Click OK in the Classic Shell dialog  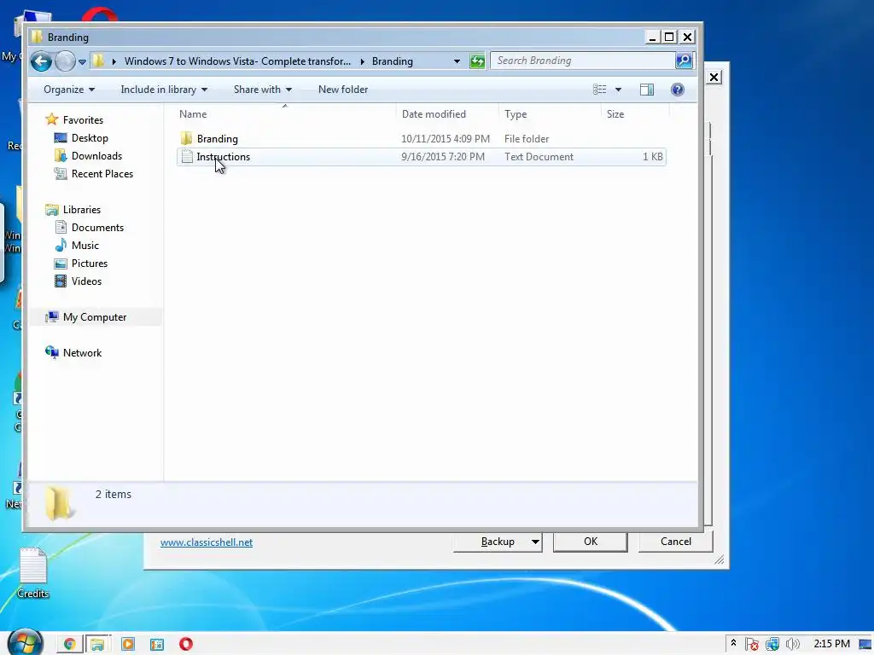coord(591,542)
